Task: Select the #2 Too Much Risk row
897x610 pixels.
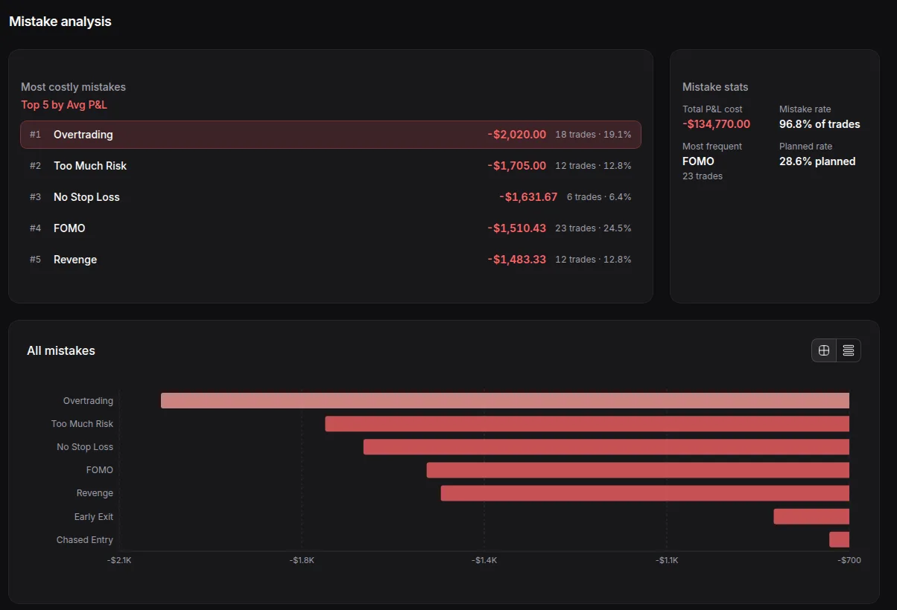Action: coord(331,166)
